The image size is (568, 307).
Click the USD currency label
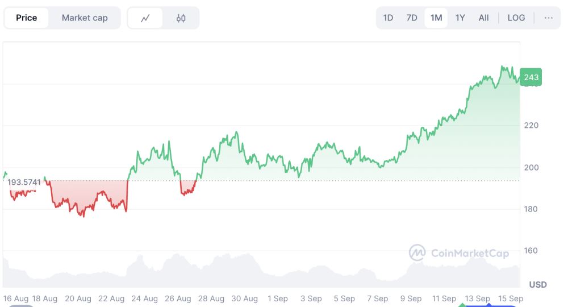pos(538,284)
